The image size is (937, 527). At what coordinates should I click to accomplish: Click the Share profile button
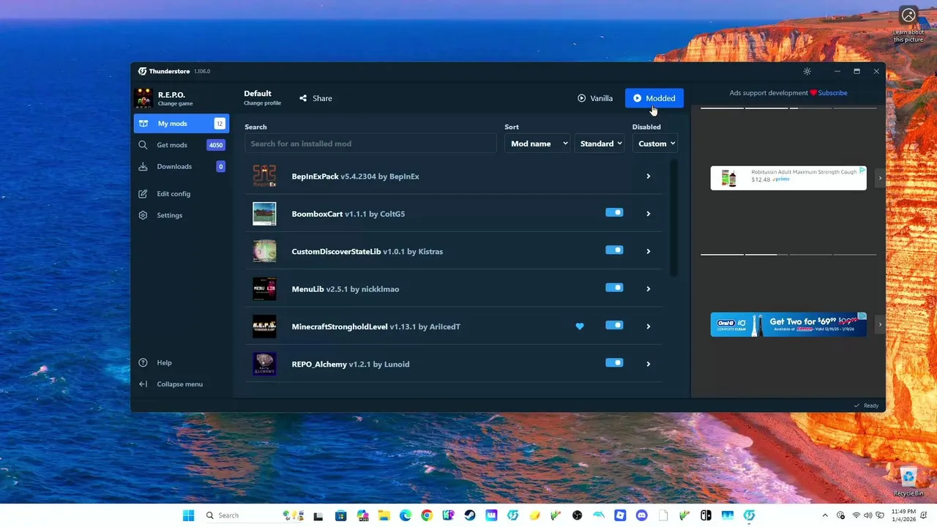[x=316, y=98]
